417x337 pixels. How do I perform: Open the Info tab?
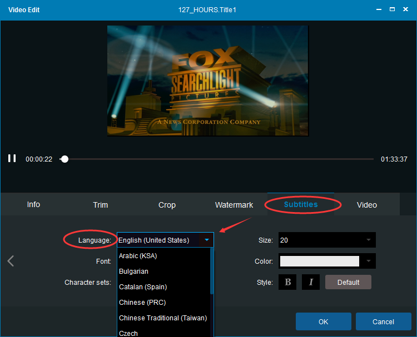33,204
